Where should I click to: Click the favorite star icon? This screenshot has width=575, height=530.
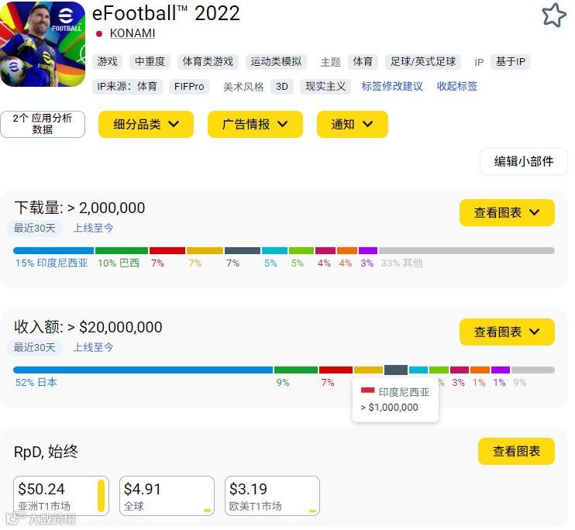(554, 15)
